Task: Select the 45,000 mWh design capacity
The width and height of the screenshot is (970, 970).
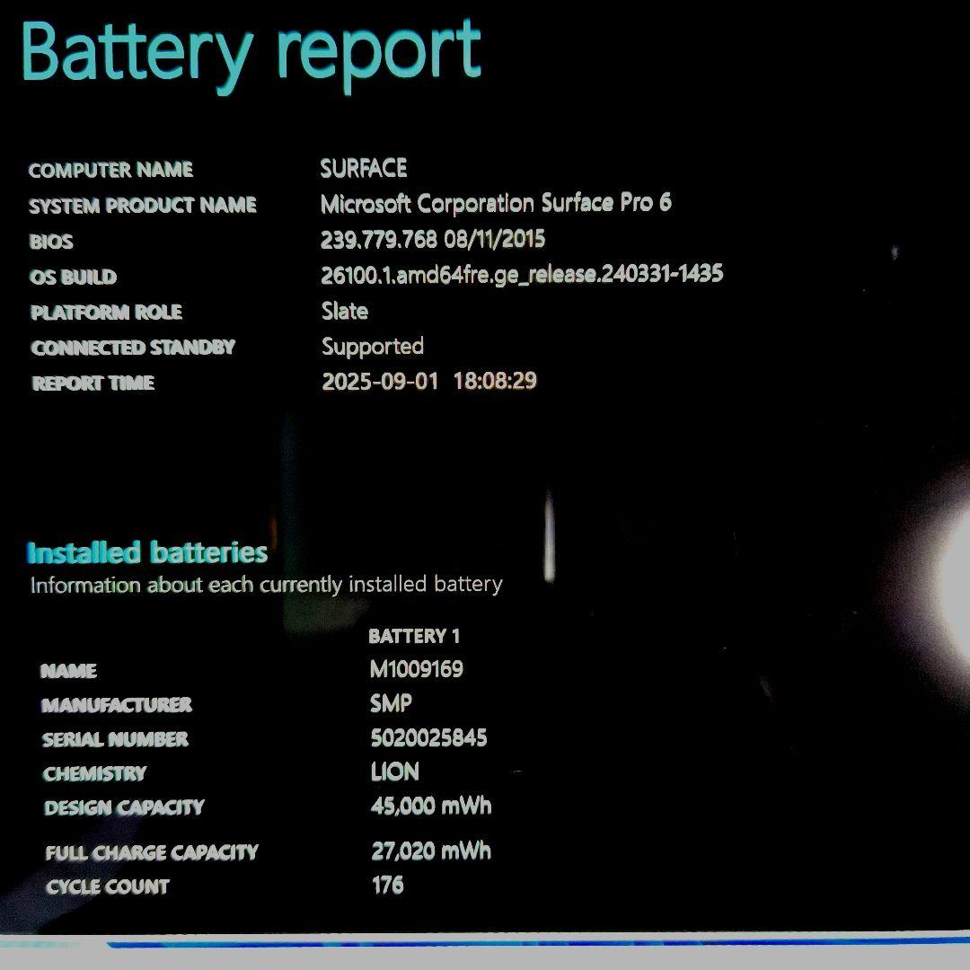Action: (x=431, y=806)
